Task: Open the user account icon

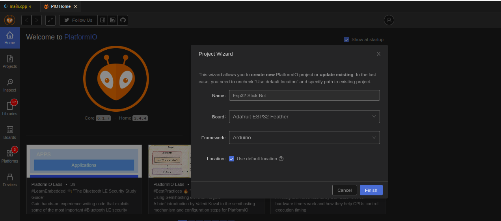Action: click(389, 20)
